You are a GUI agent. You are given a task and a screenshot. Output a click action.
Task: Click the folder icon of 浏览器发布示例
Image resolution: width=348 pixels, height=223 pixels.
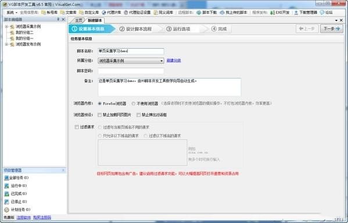pos(12,44)
